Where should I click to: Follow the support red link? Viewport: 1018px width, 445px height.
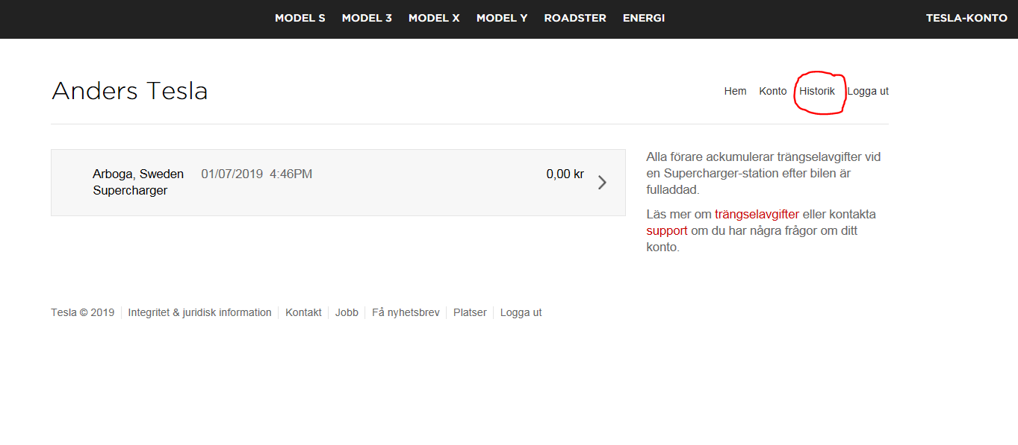(x=667, y=231)
